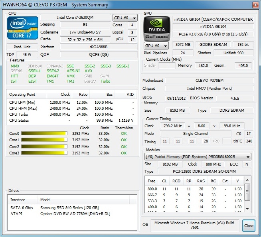Select the CPU HFM (Max) row
The image size is (261, 237).
[x=72, y=109]
